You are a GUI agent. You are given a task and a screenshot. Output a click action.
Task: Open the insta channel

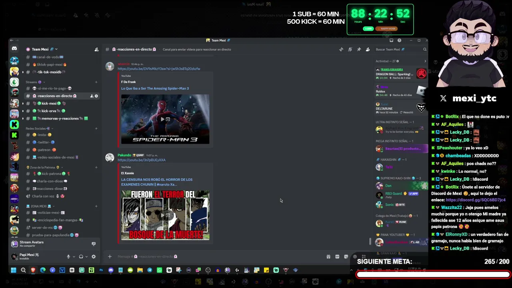62,135
